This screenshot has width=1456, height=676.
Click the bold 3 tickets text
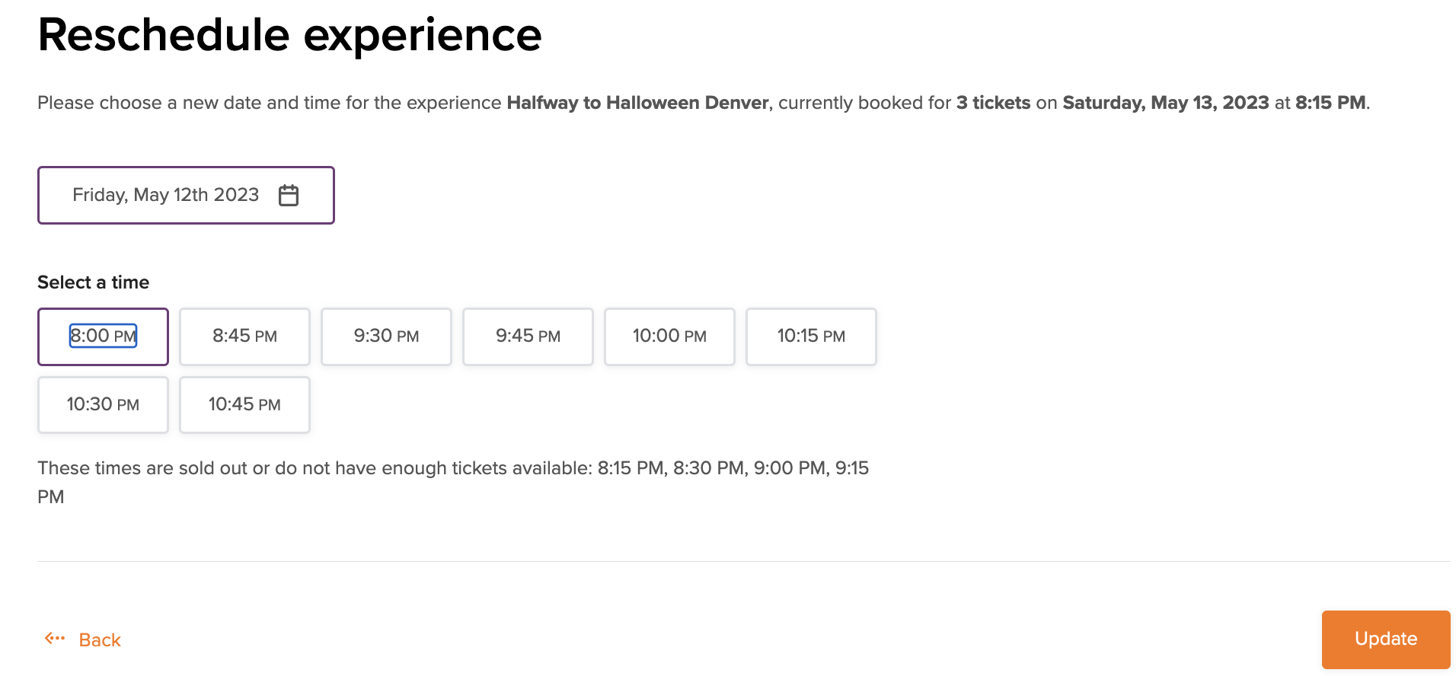(993, 103)
